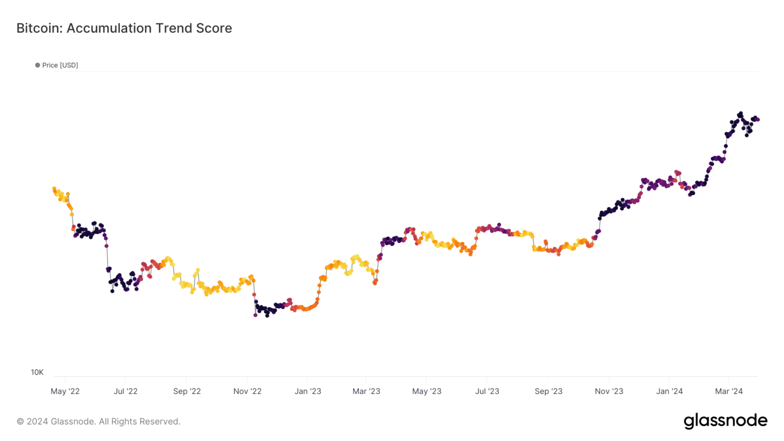Click the Jul '23 date label
Image resolution: width=784 pixels, height=441 pixels.
point(487,391)
